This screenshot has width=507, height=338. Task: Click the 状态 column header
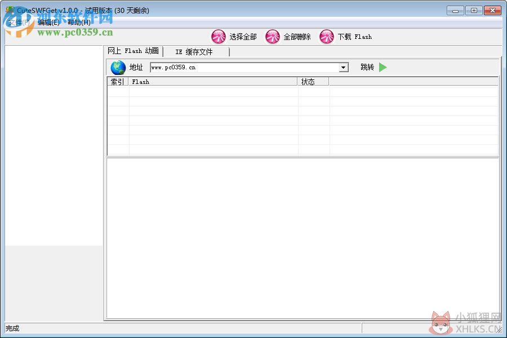313,82
